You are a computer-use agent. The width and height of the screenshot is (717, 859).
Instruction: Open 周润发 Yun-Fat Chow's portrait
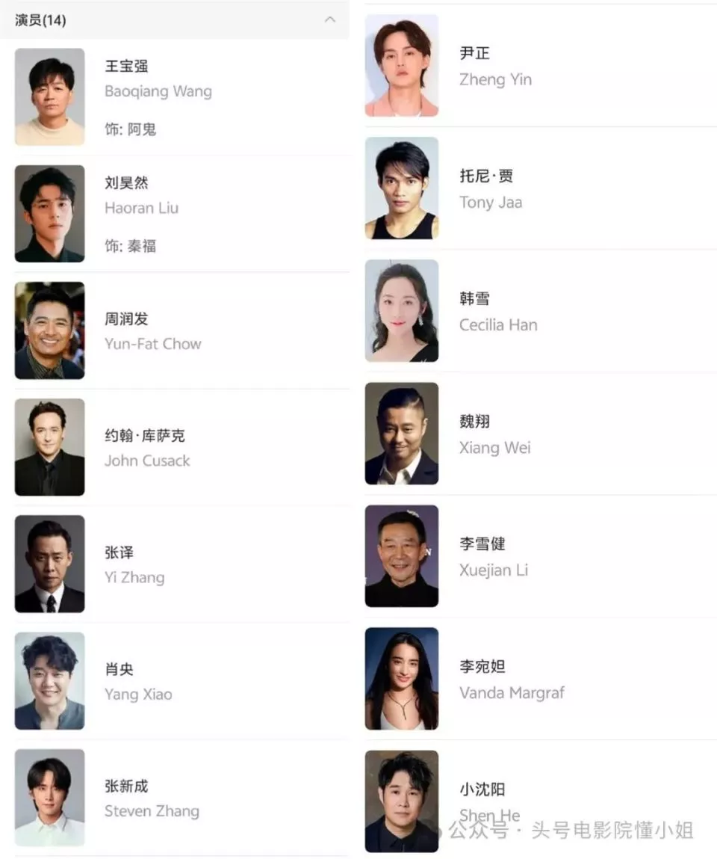tap(50, 330)
